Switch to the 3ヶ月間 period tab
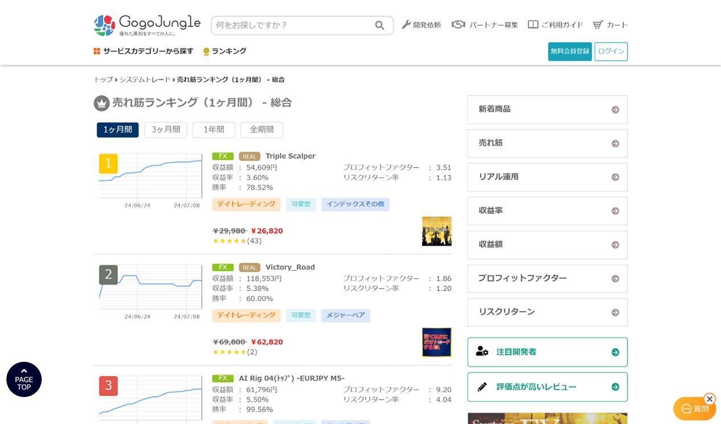721x424 pixels. click(x=166, y=130)
